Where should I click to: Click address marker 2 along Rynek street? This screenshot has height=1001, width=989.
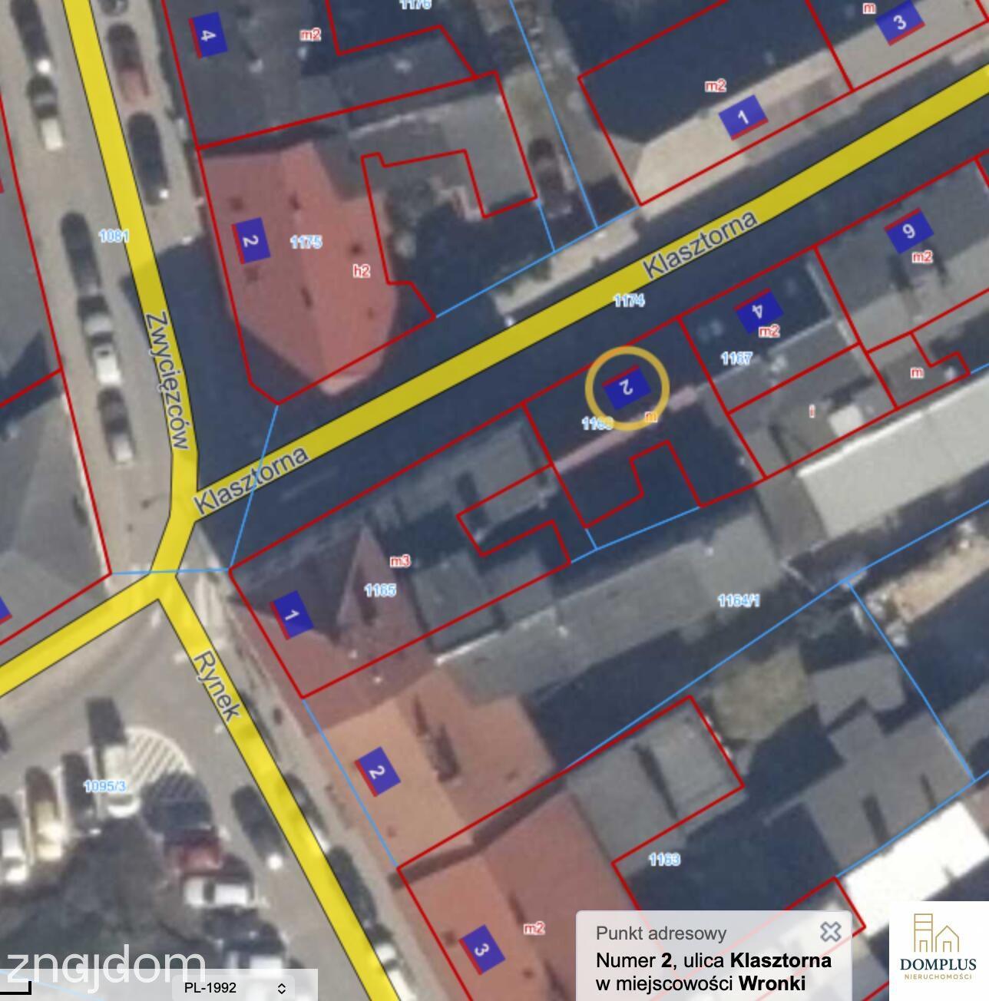coord(376,771)
